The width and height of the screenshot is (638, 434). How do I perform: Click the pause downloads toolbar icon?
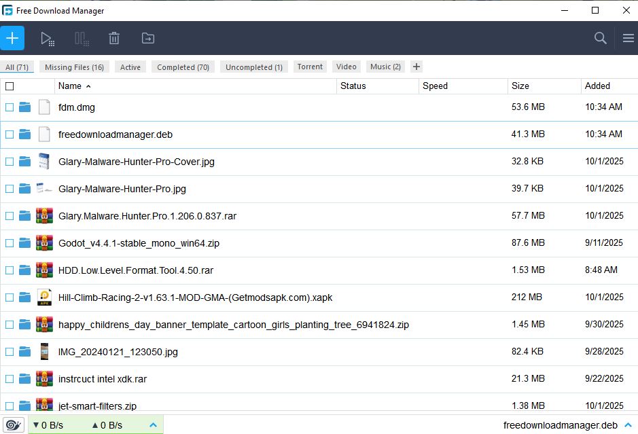(x=82, y=39)
